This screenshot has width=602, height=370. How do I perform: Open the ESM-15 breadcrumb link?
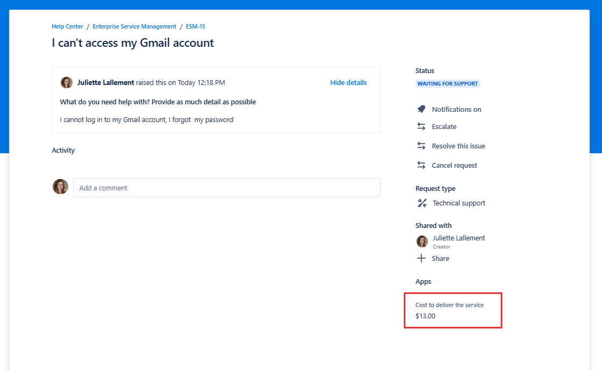(196, 26)
